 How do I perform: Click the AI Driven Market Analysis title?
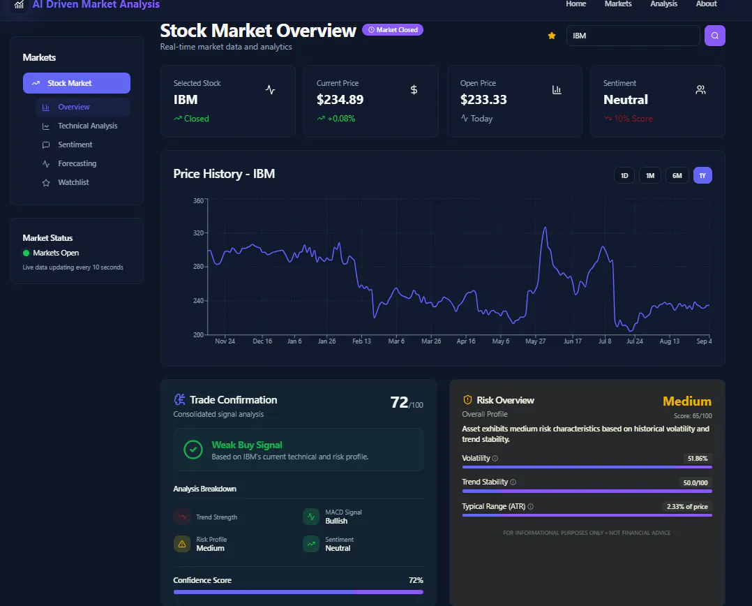click(96, 4)
